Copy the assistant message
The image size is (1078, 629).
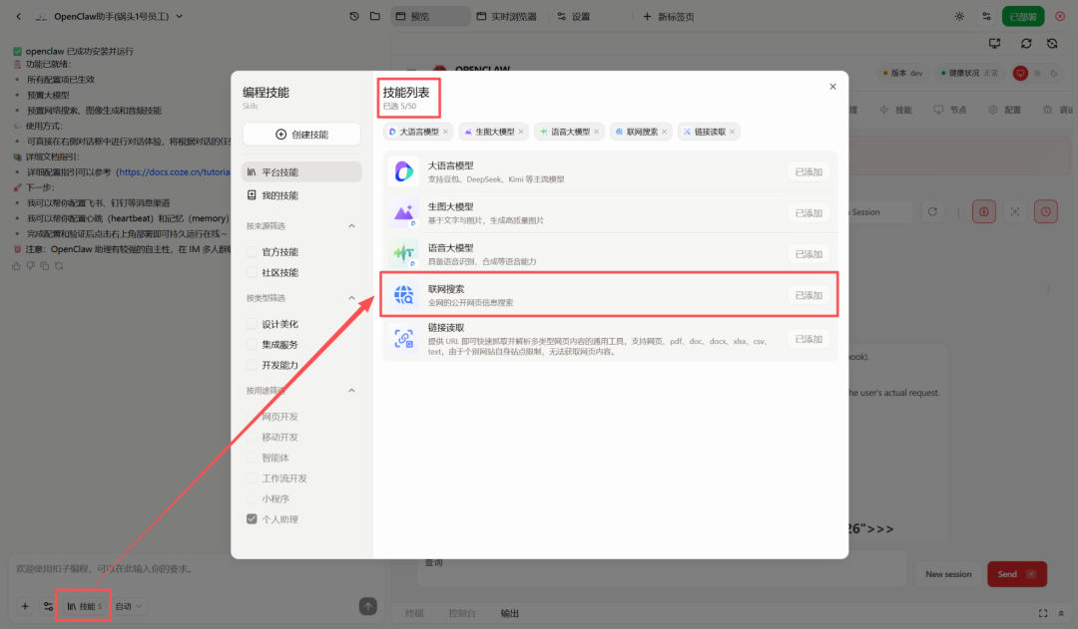click(45, 266)
